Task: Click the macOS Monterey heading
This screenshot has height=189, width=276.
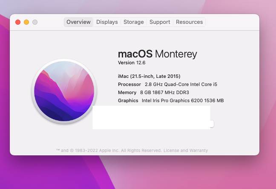Action: click(158, 54)
